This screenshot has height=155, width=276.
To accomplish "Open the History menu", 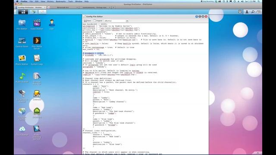I will point(50,1).
